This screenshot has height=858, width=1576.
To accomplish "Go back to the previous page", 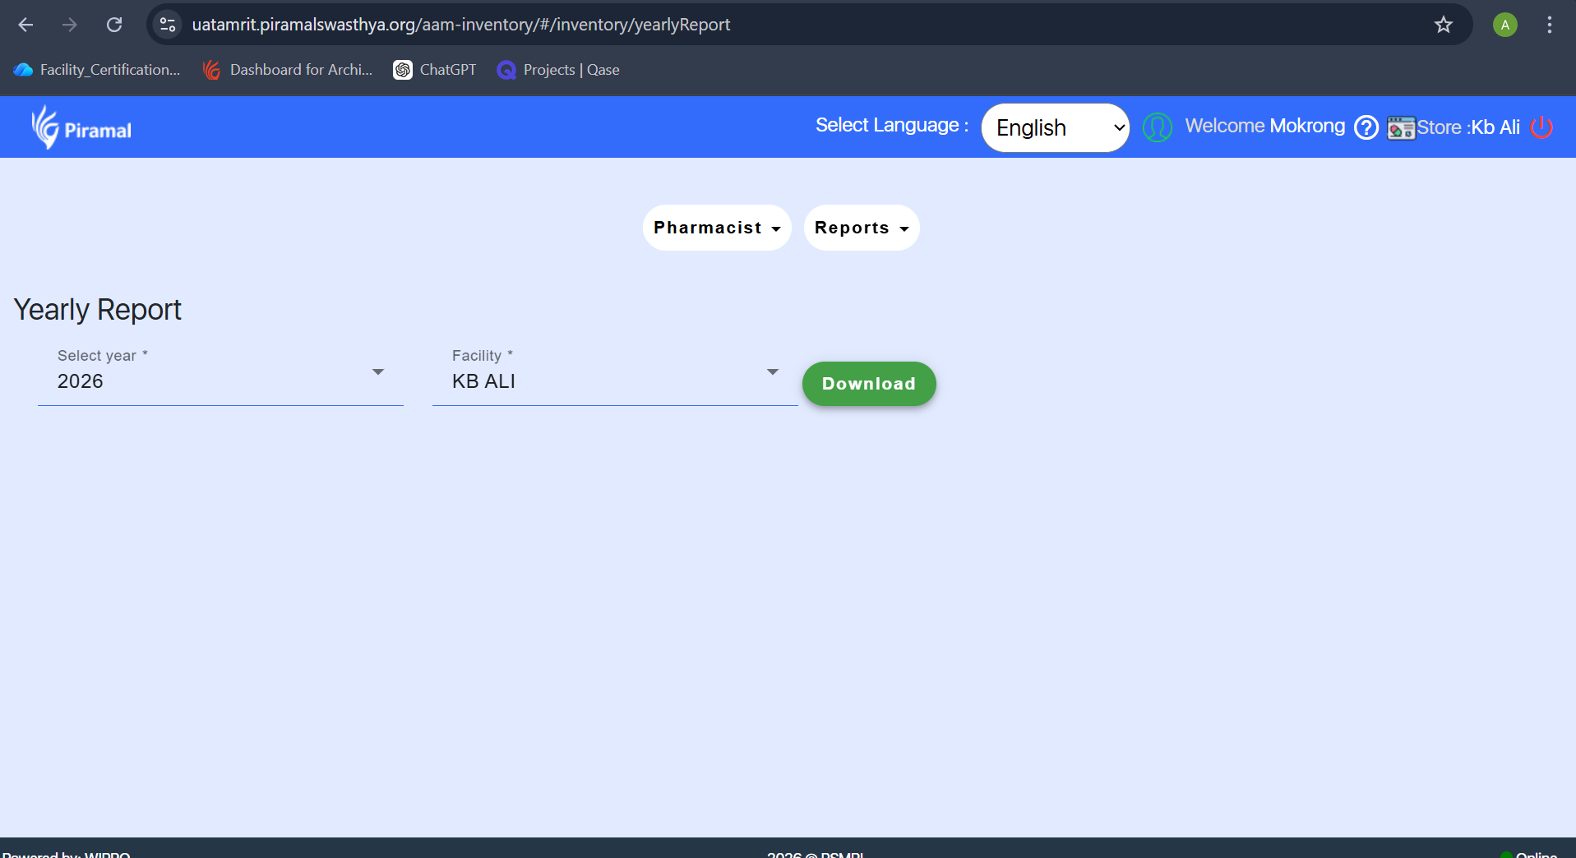I will click(x=25, y=25).
